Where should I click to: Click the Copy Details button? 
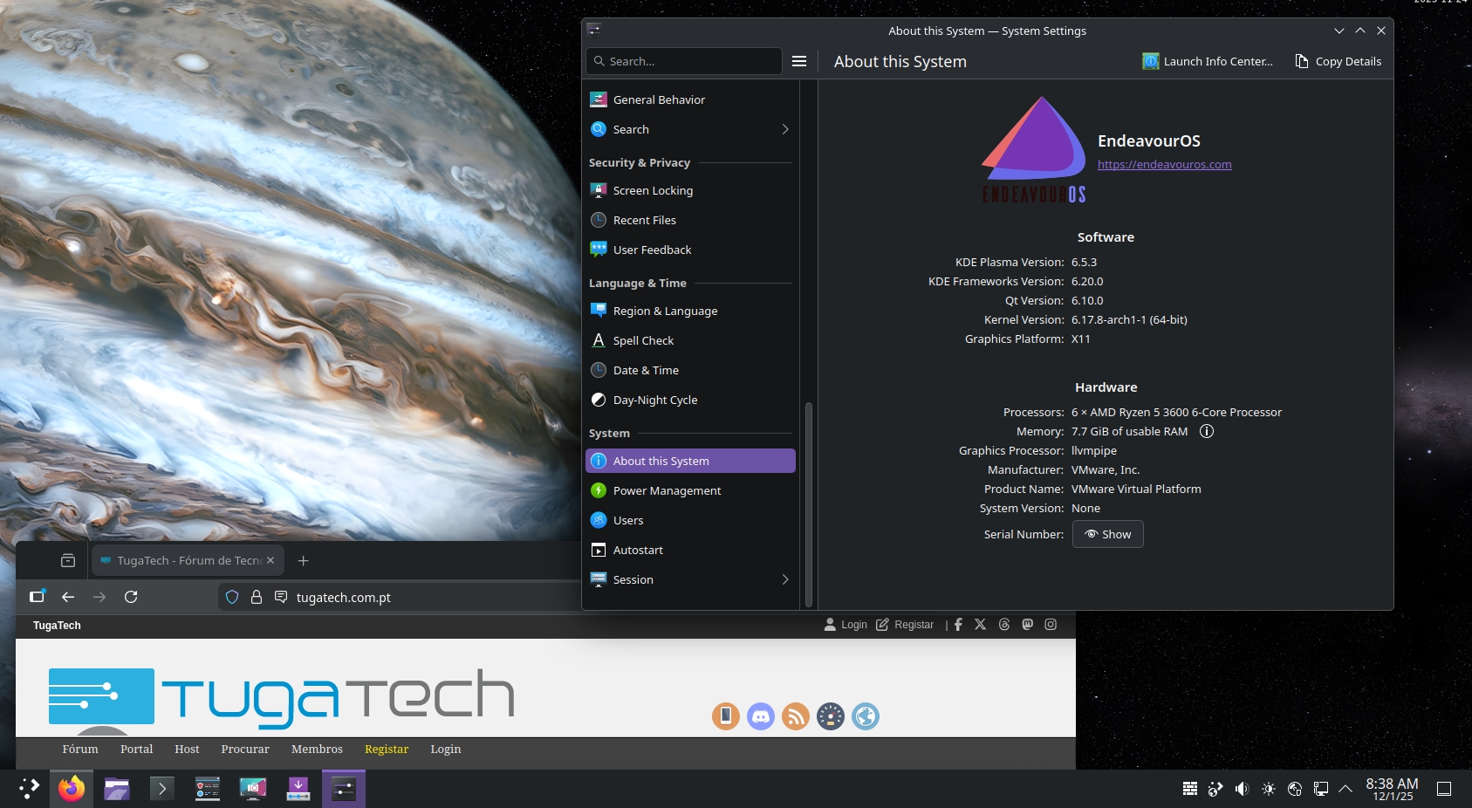point(1338,61)
